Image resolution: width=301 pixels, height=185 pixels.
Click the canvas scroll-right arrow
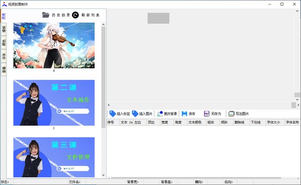pyautogui.click(x=298, y=105)
